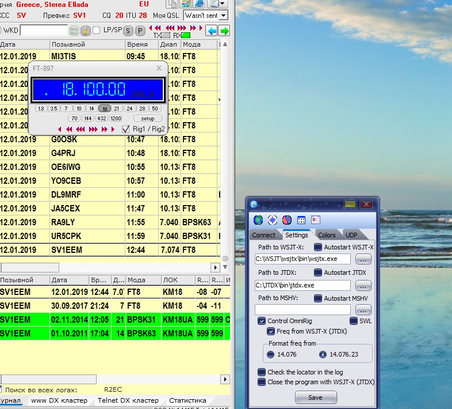Click the globe icon in the settings toolbar

pyautogui.click(x=258, y=219)
